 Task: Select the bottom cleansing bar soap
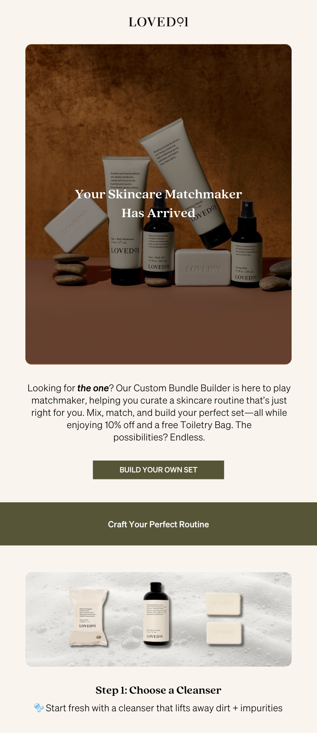224,633
